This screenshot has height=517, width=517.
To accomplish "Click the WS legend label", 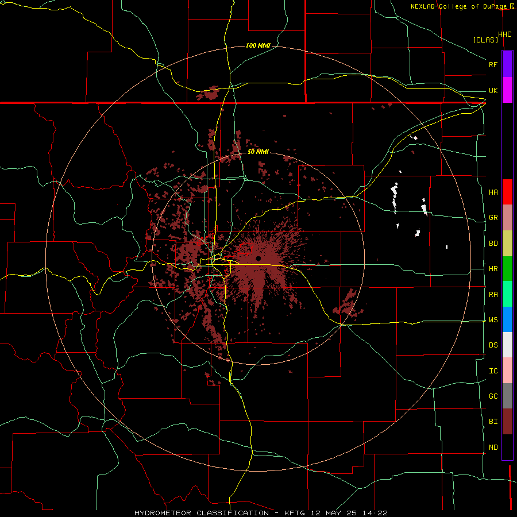I will tap(493, 319).
